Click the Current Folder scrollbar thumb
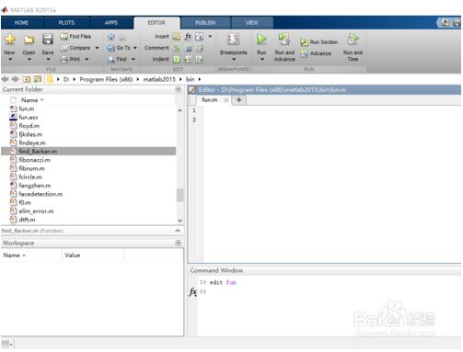Viewport: 463px width, 352px height. click(x=180, y=196)
